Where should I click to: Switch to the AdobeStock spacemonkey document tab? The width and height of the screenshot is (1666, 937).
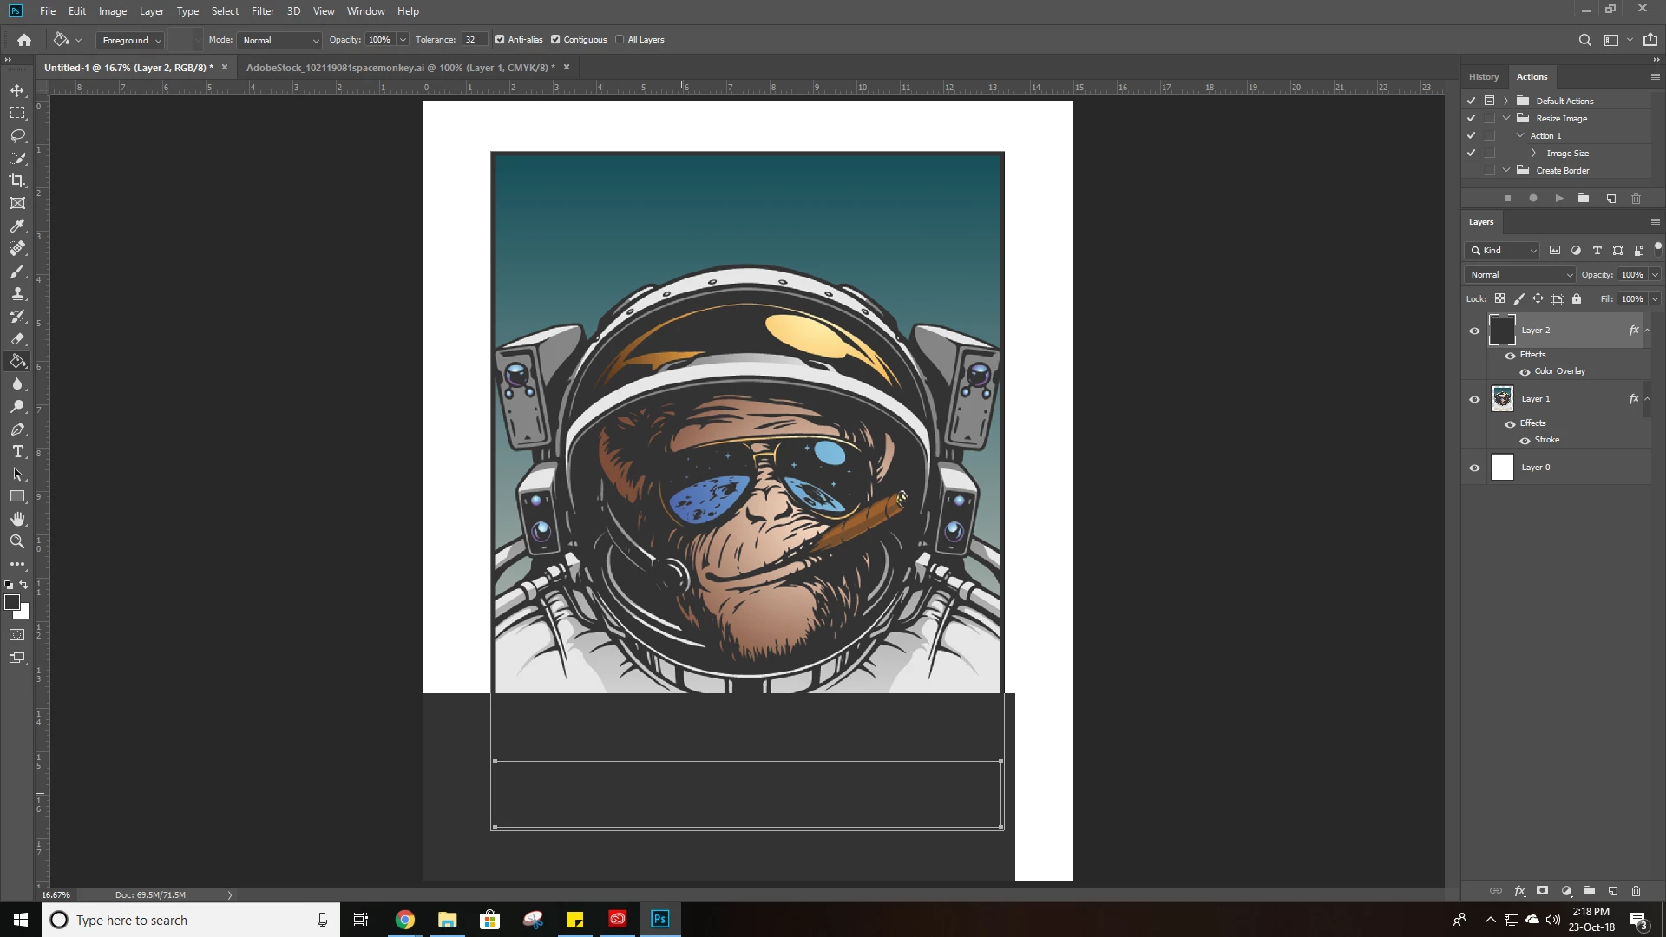pyautogui.click(x=400, y=68)
